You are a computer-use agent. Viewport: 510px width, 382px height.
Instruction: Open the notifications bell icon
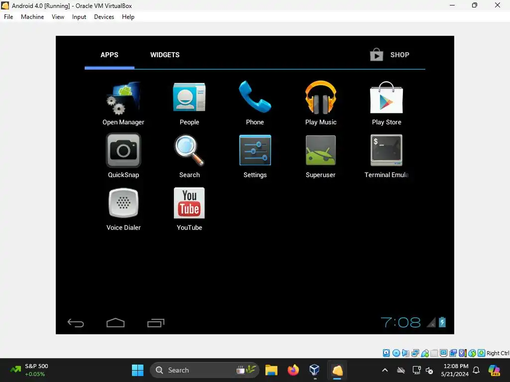pyautogui.click(x=476, y=370)
